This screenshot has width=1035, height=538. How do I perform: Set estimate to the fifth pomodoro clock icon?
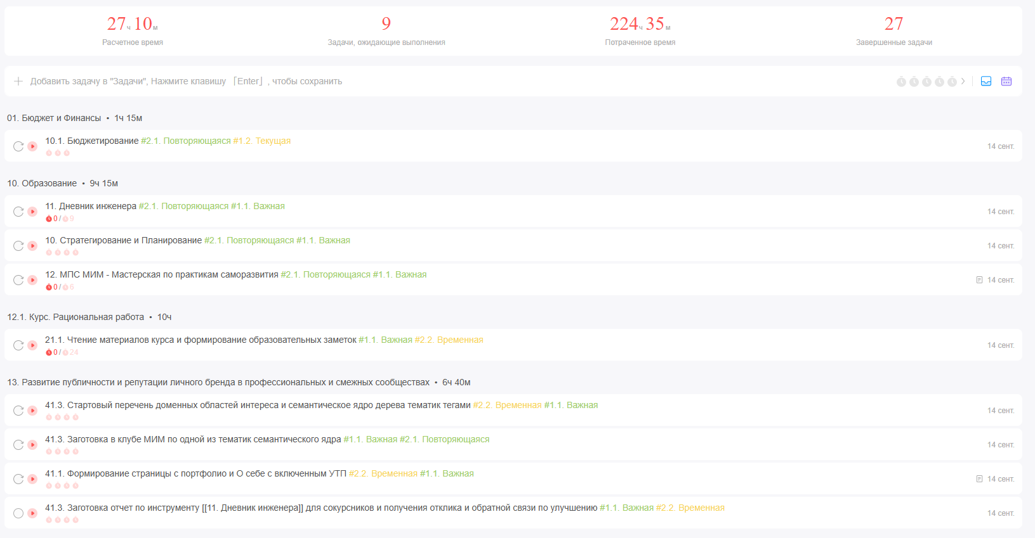[952, 82]
